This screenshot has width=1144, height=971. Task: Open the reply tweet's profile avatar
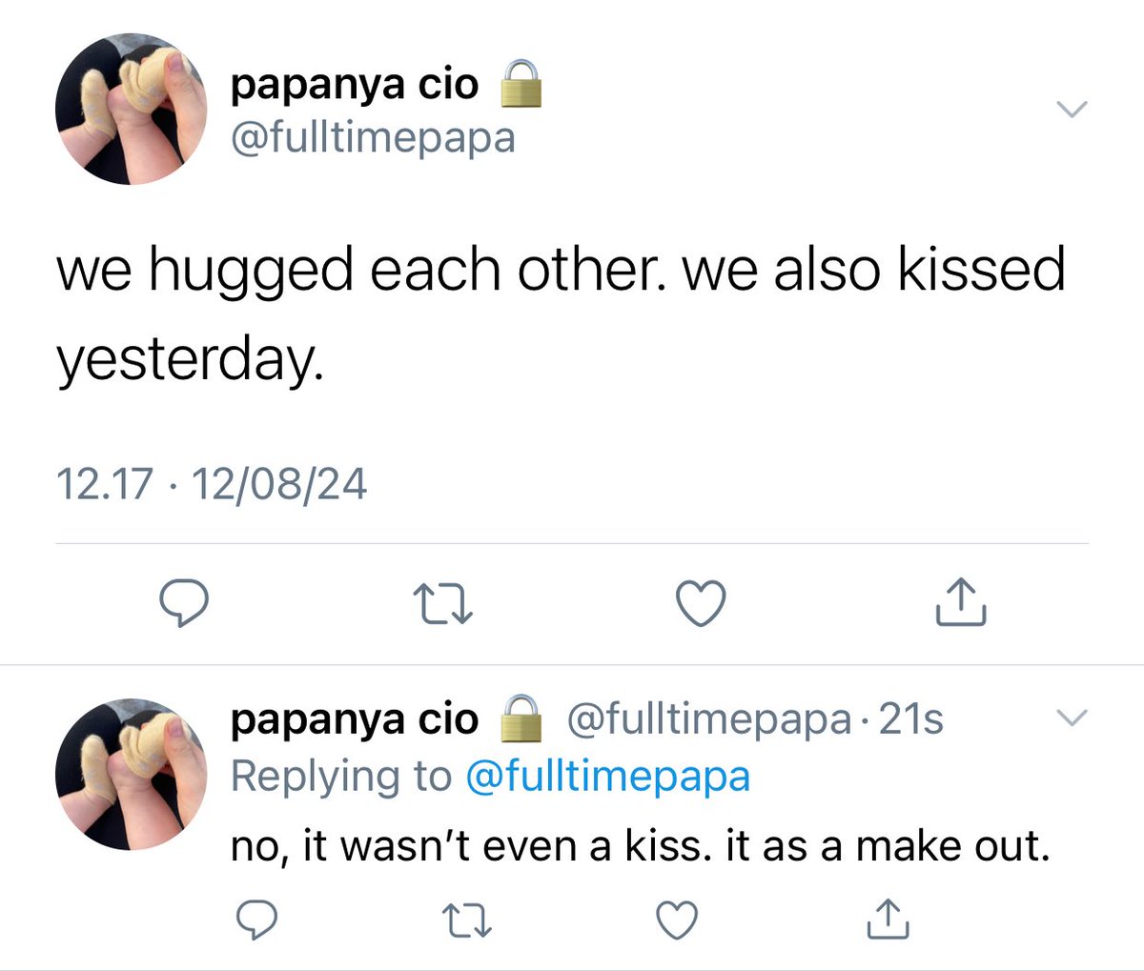[x=132, y=775]
